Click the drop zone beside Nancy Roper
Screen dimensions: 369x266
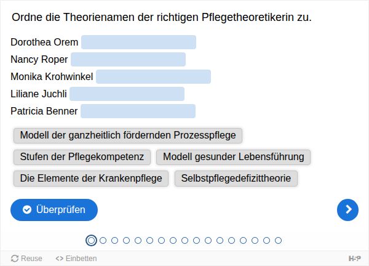point(129,59)
